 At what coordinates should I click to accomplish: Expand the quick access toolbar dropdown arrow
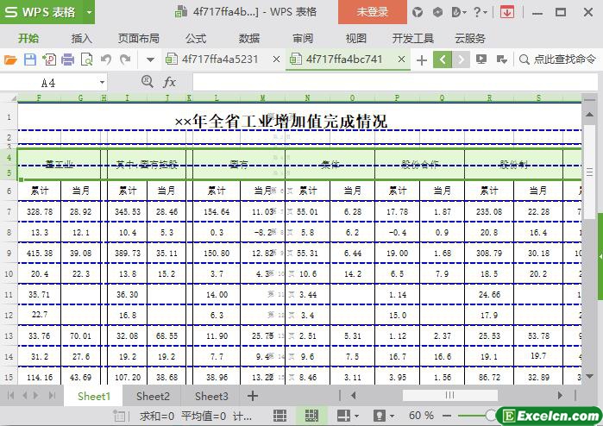tap(150, 60)
